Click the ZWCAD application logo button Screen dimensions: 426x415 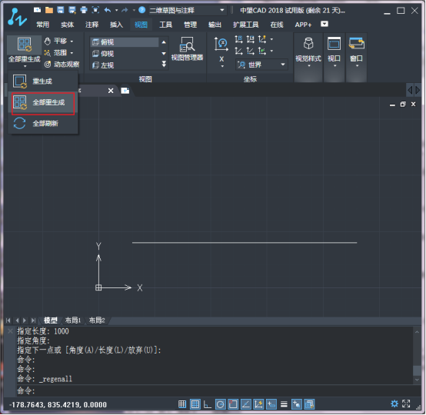tap(17, 17)
